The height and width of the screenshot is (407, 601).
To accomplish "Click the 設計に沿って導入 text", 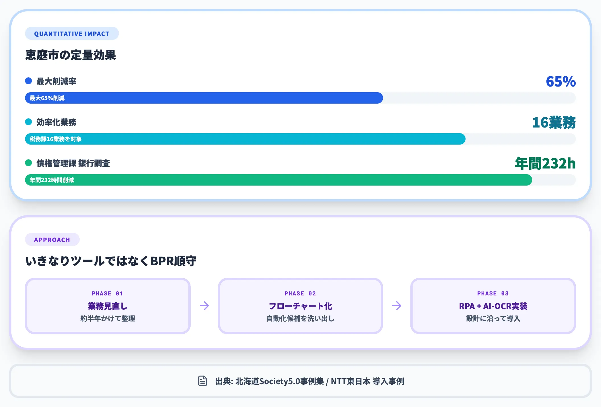I will 493,318.
